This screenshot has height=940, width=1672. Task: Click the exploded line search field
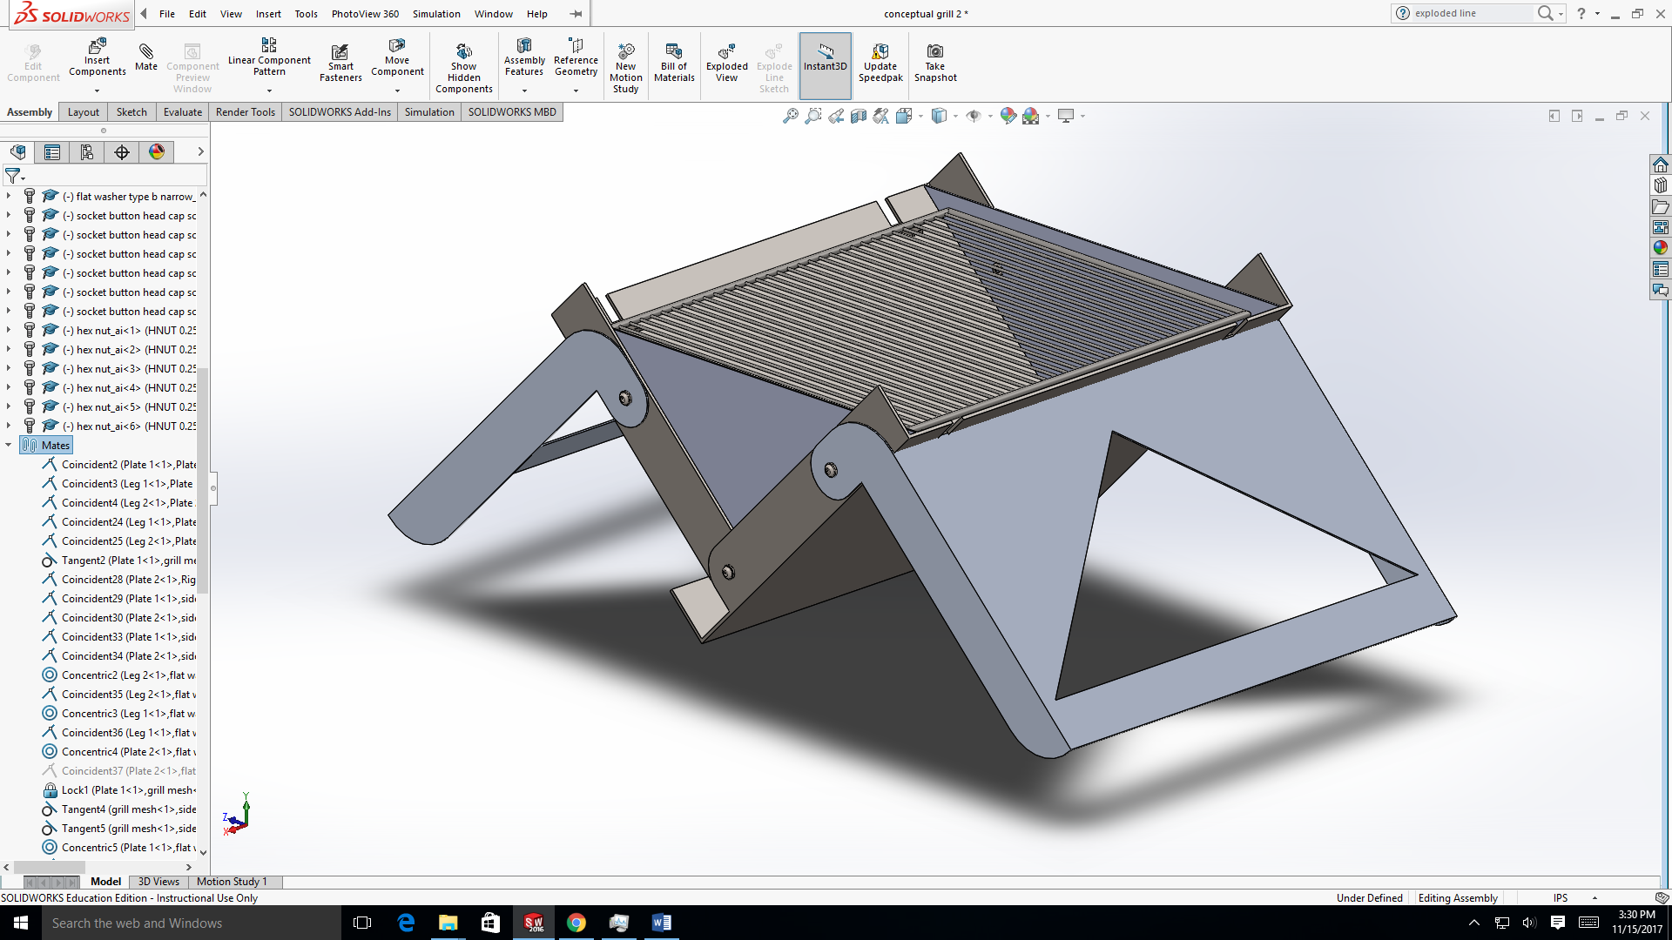(1470, 13)
